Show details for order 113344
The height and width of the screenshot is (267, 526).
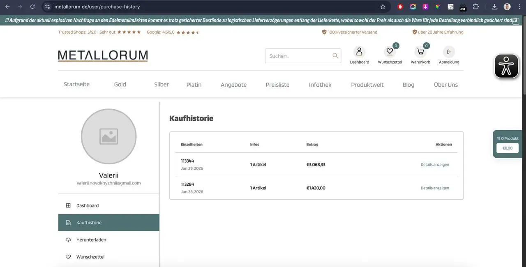435,164
